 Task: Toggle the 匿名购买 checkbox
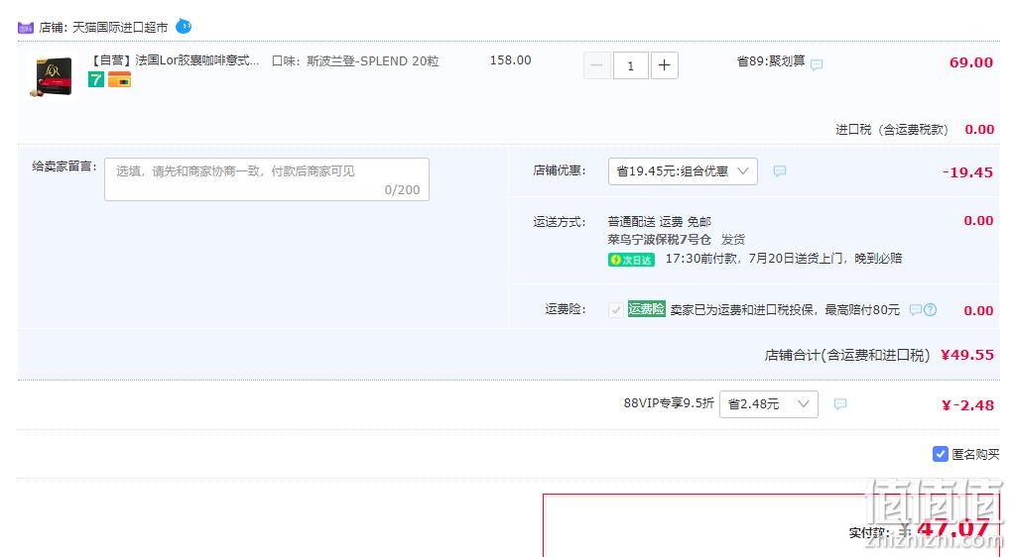pos(940,454)
